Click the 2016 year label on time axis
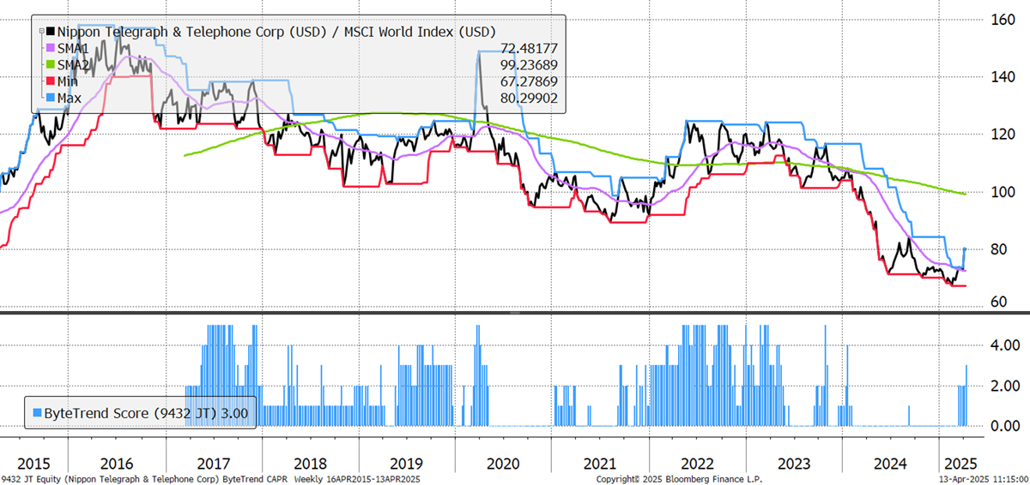 click(116, 463)
